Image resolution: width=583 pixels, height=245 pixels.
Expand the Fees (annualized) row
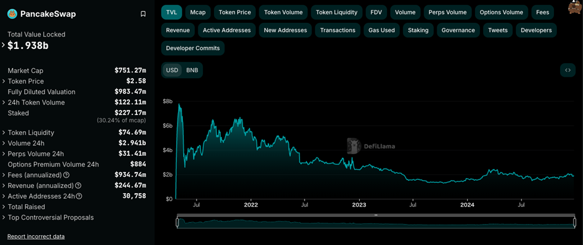click(x=3, y=175)
